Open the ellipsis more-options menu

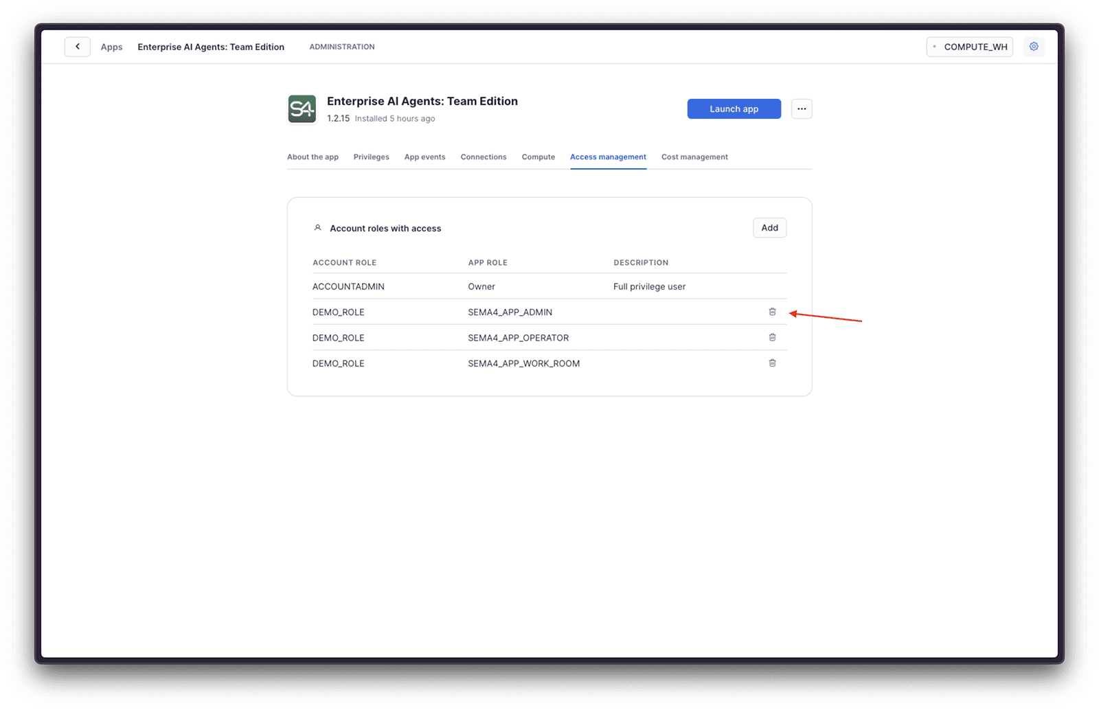(802, 108)
